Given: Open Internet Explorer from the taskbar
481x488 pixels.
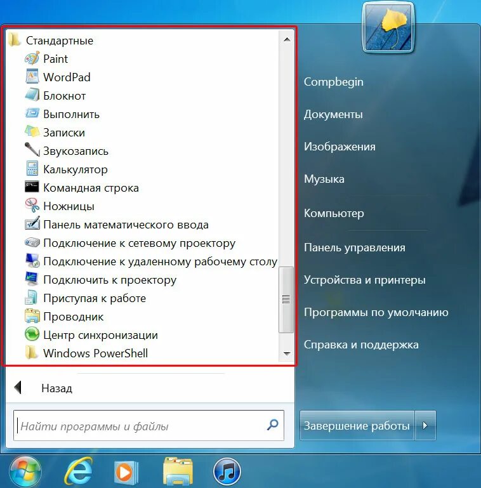Looking at the screenshot, I should pos(78,472).
